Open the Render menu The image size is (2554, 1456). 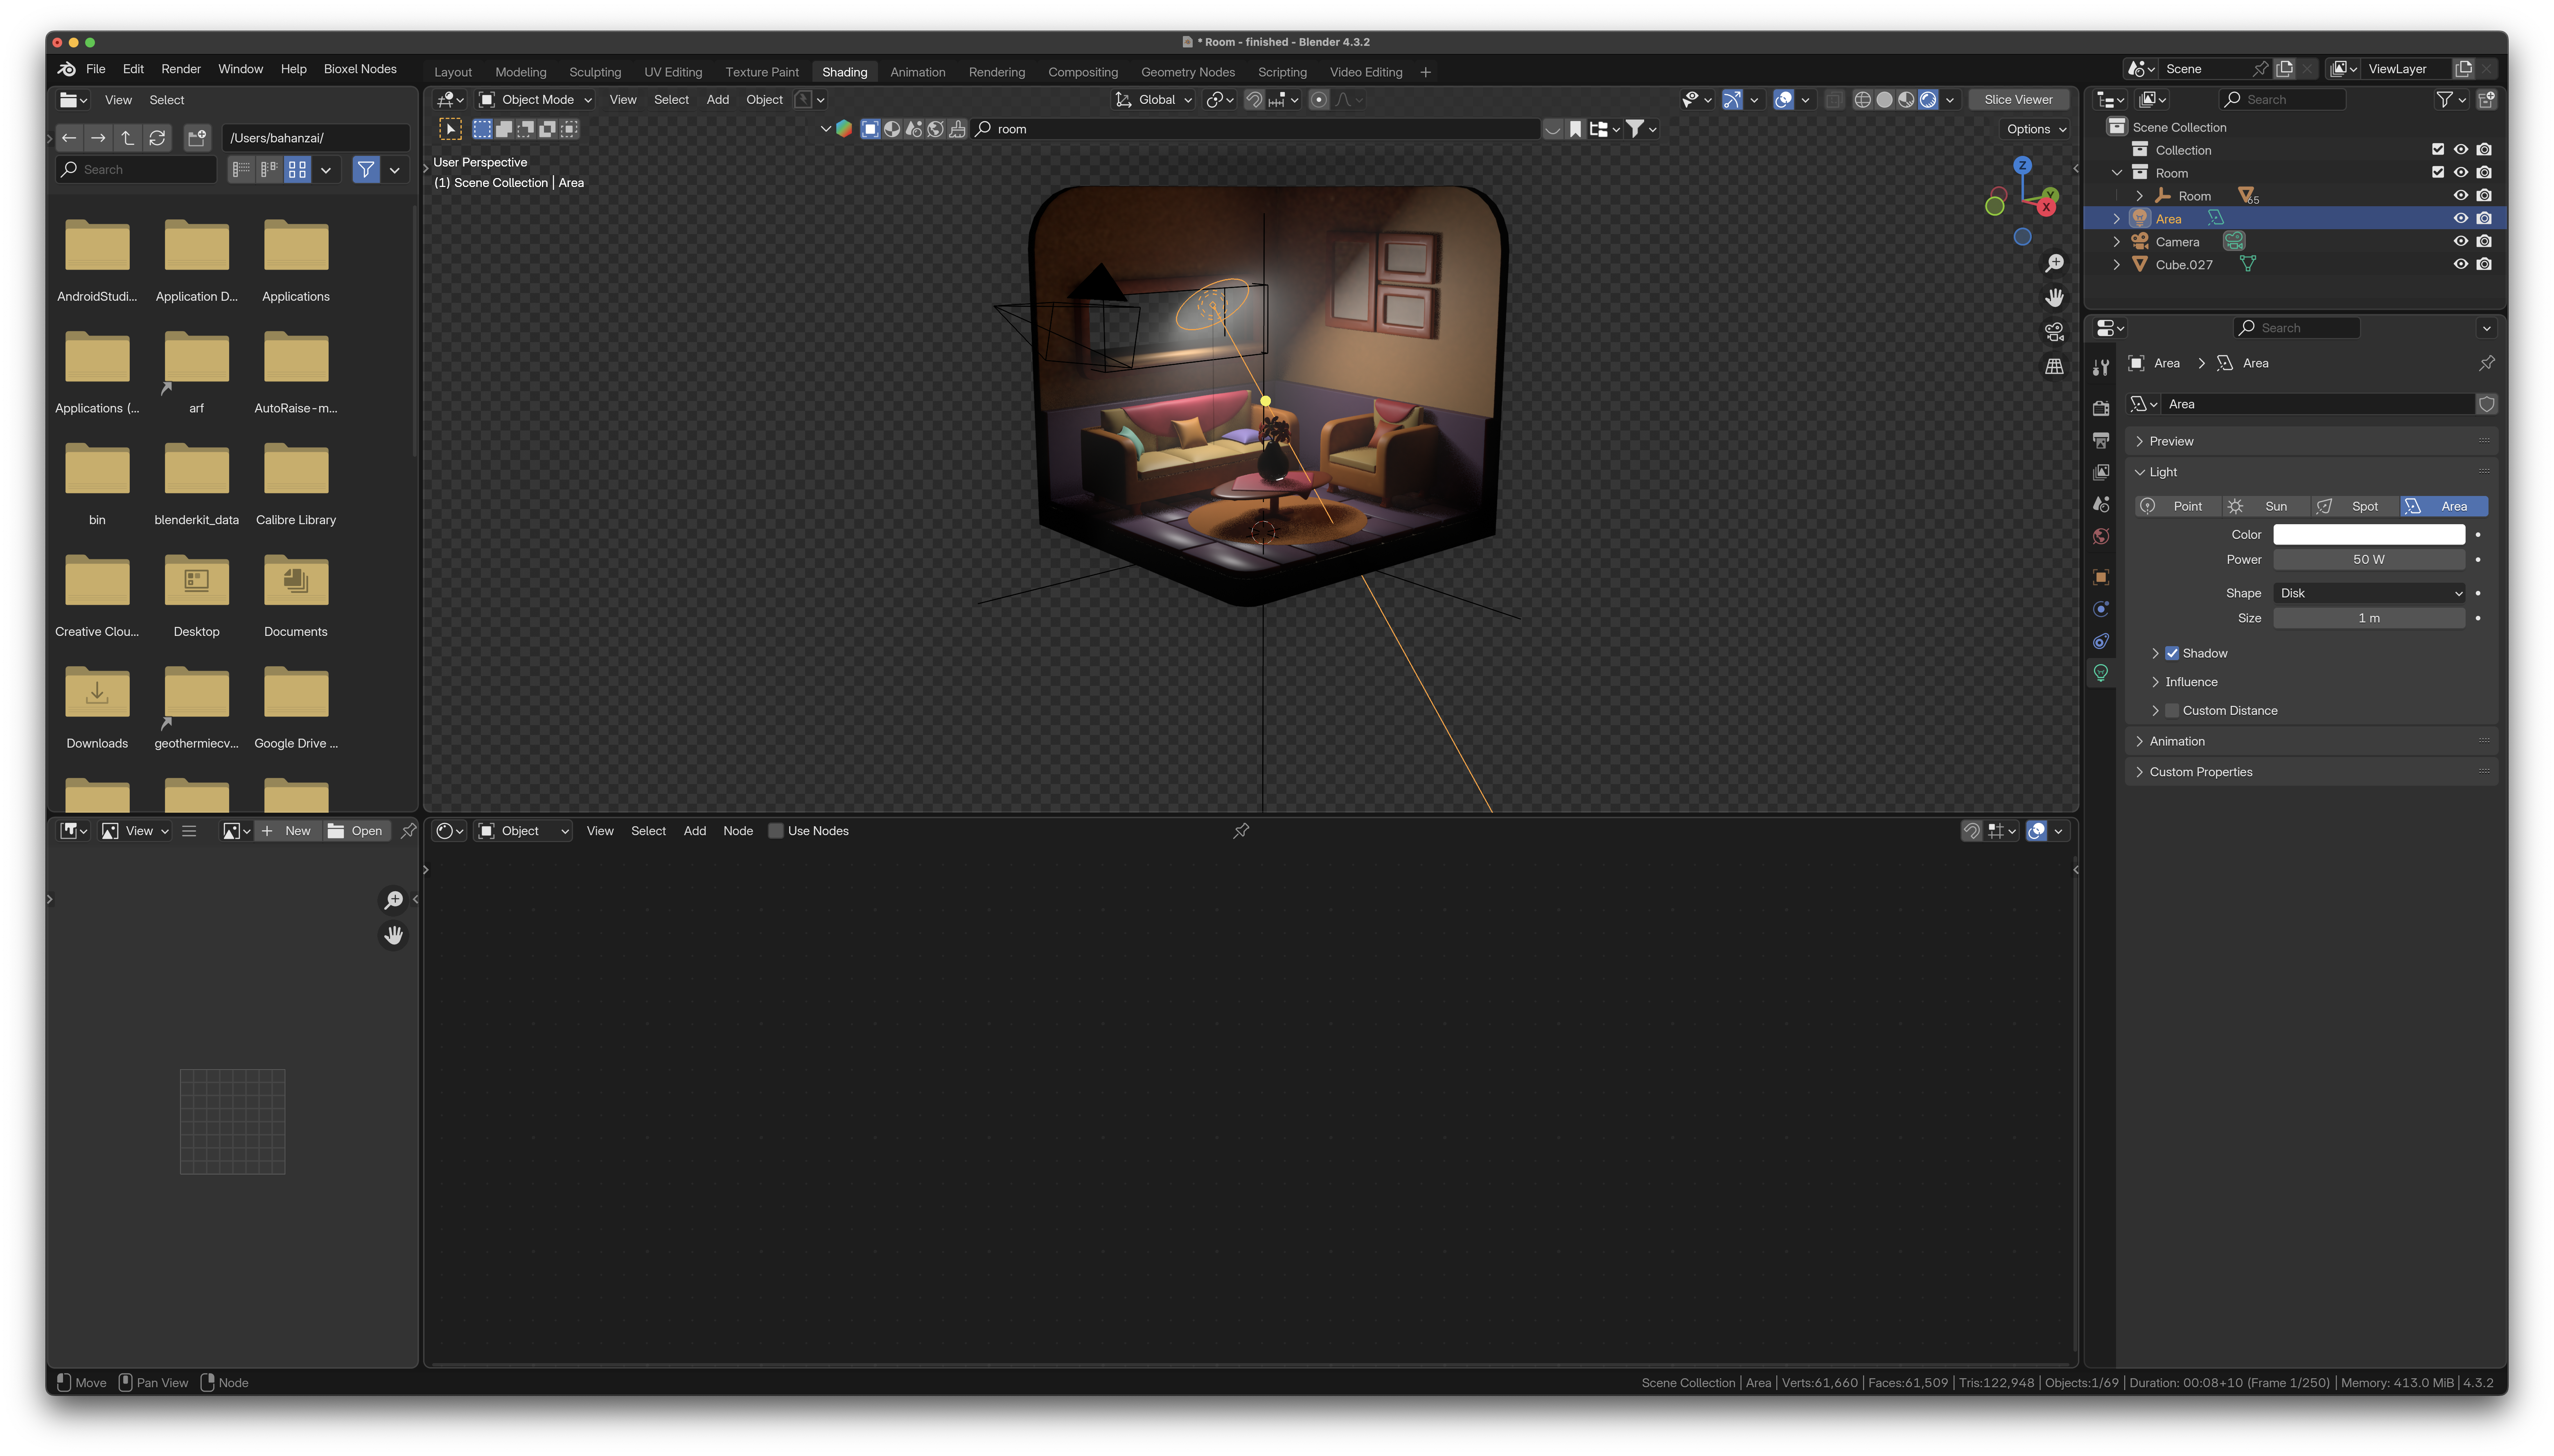(x=181, y=69)
